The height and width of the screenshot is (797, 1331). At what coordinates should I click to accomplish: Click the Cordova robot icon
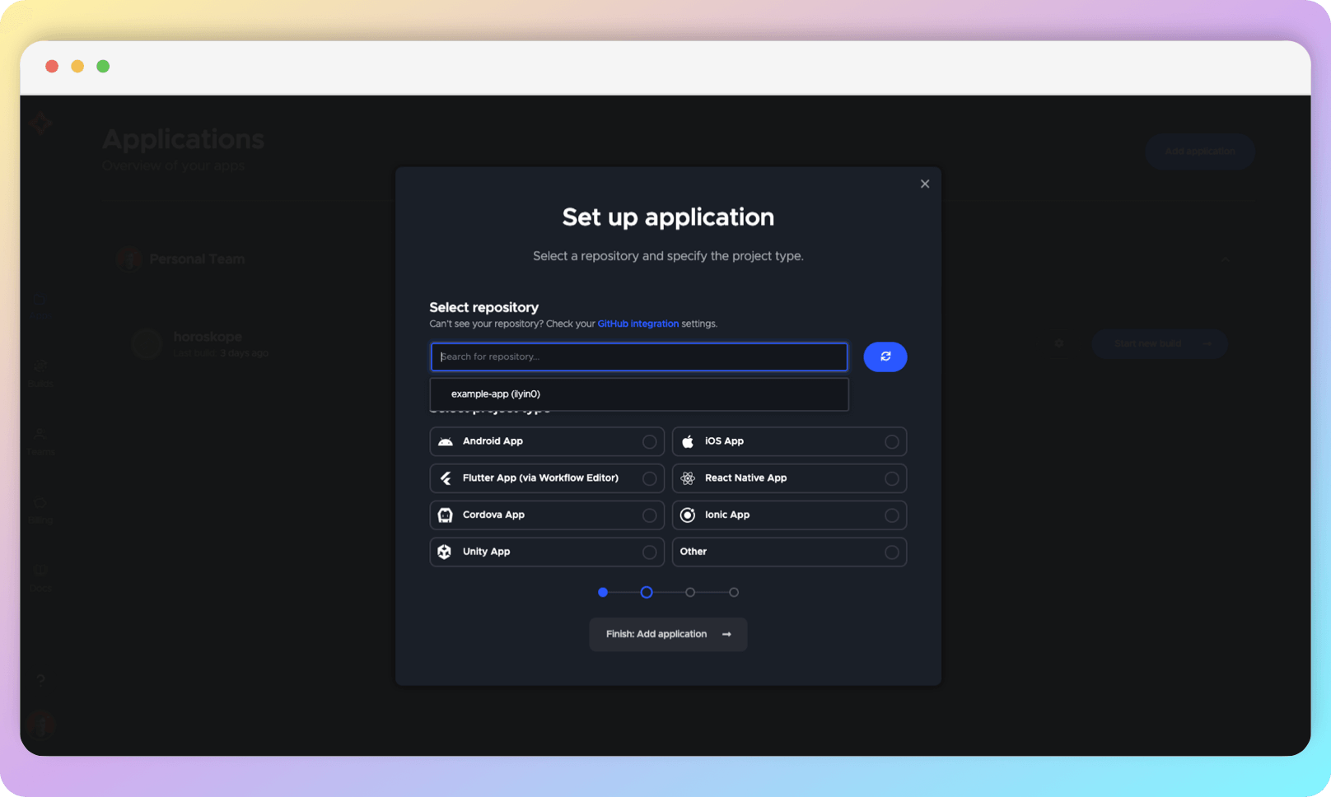pyautogui.click(x=445, y=515)
